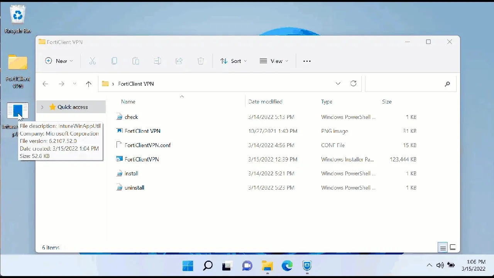This screenshot has width=494, height=278.
Task: Switch to large thumbnails view icon
Action: tap(453, 248)
